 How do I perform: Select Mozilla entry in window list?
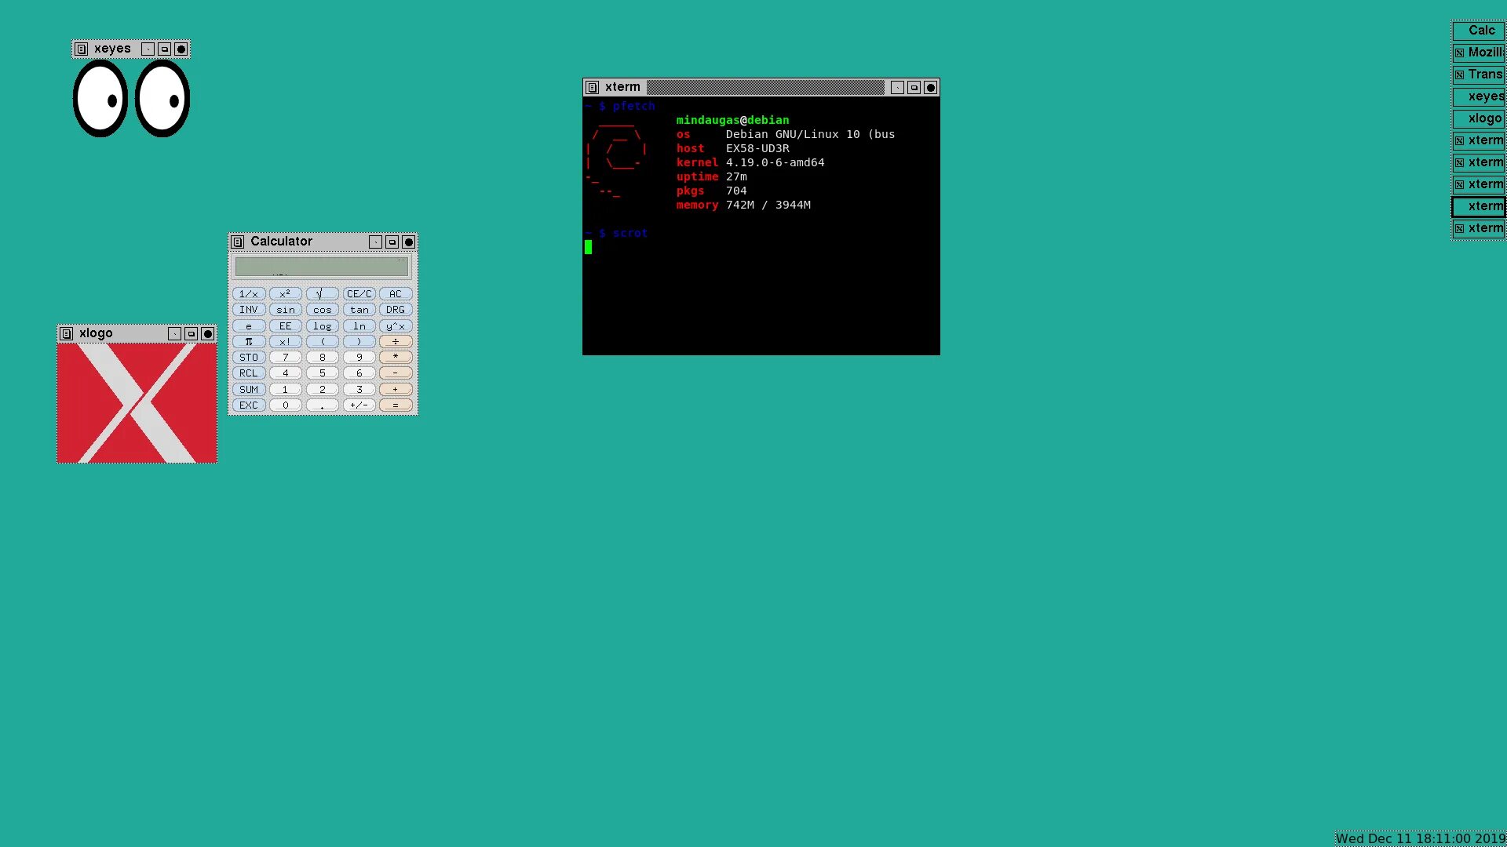[x=1479, y=53]
